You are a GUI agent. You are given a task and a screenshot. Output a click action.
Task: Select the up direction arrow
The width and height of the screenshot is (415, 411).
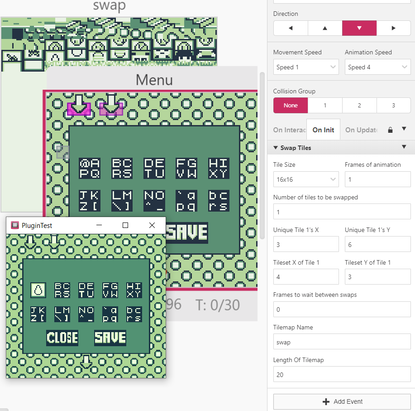324,28
